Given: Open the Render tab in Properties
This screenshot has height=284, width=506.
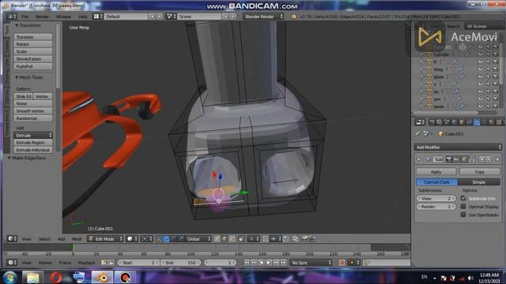Looking at the screenshot, I should point(432,122).
